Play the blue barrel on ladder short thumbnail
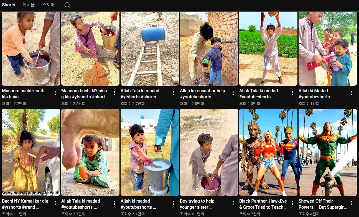Screen dimensions: 359x217 150,48
